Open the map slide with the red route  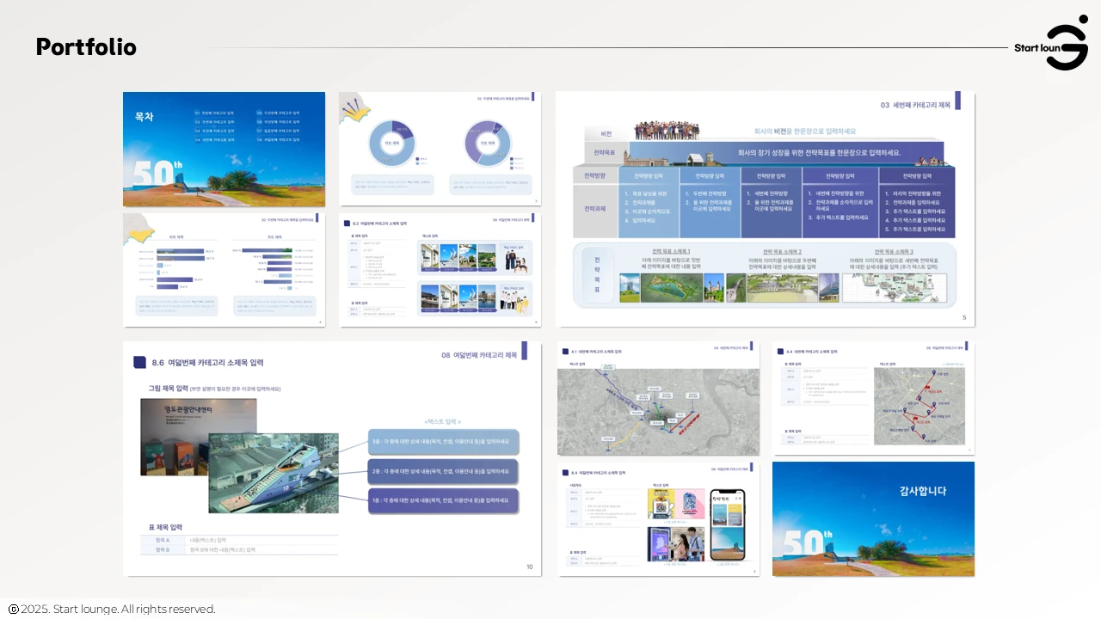point(873,398)
